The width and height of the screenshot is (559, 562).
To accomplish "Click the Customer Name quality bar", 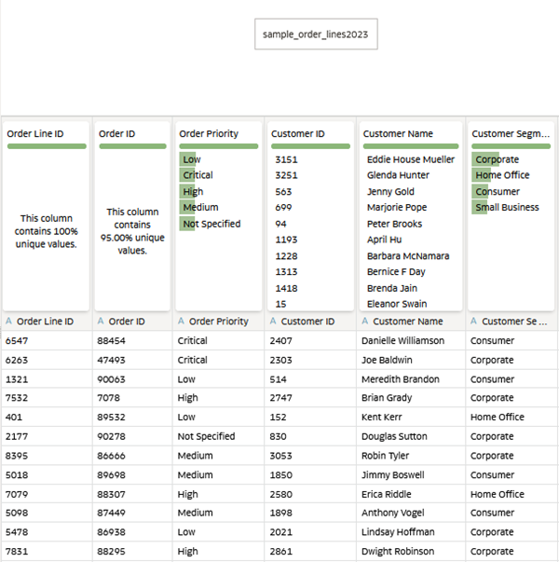I will 411,146.
